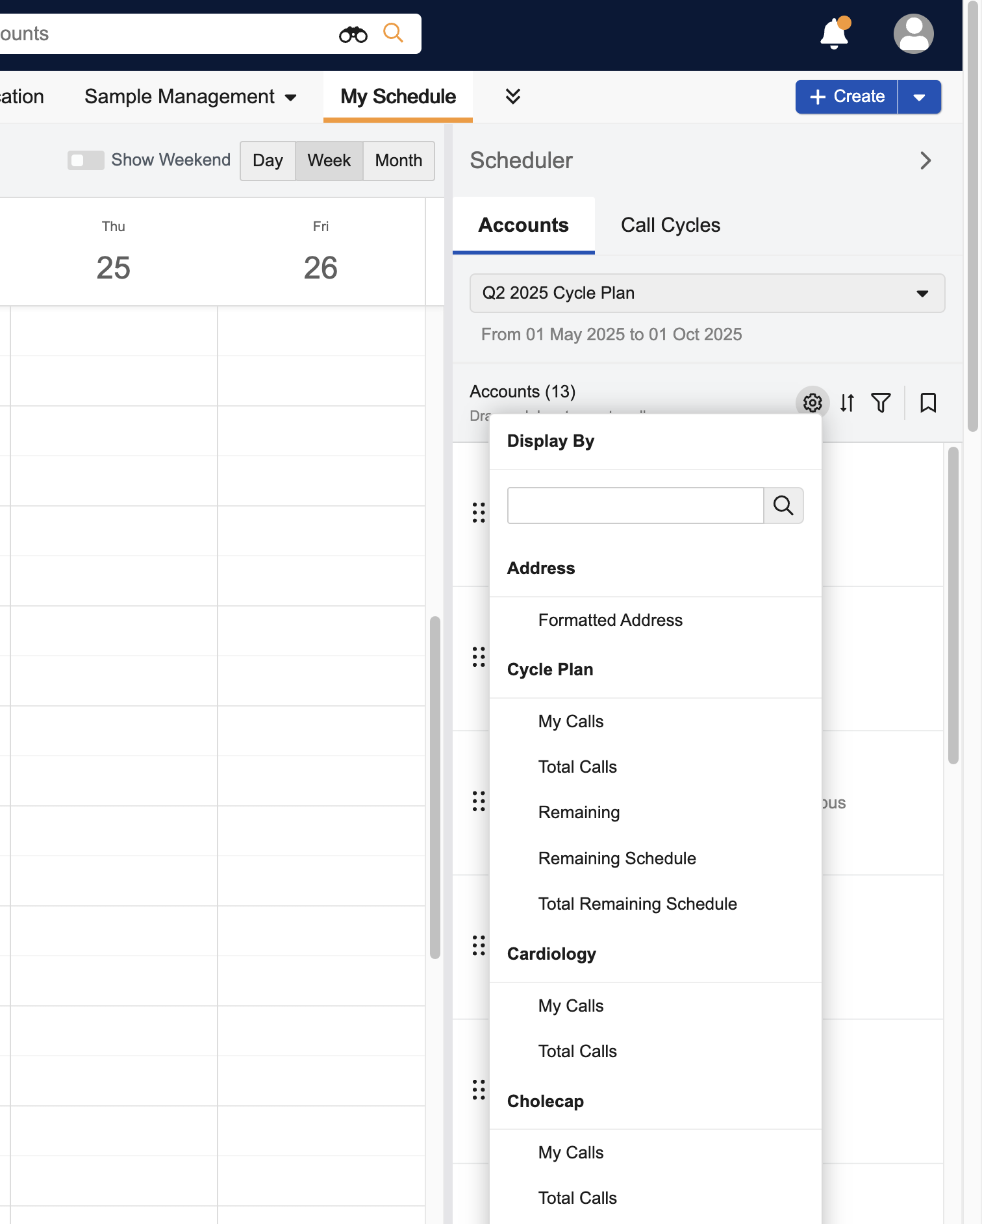Viewport: 982px width, 1224px height.
Task: Open the Q2 2025 Cycle Plan dropdown
Action: click(707, 294)
